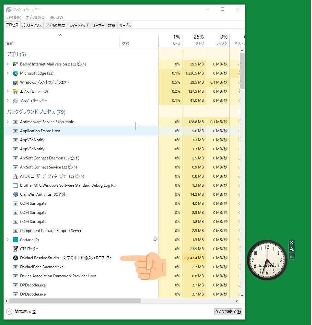Click the エクスプローラー folder icon
This screenshot has width=312, height=325.
(x=16, y=91)
